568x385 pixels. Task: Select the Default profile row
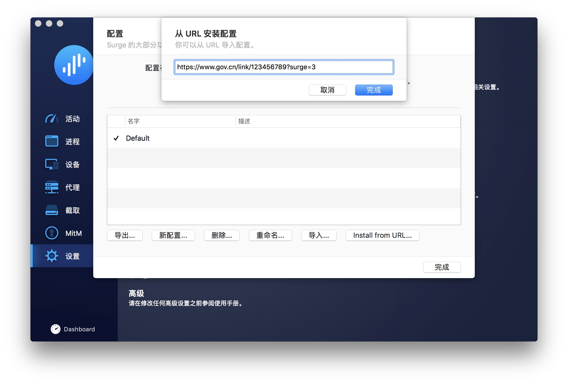point(283,138)
